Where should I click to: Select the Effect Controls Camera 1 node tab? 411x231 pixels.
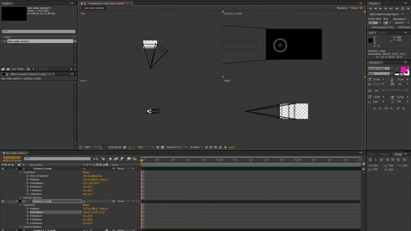pos(28,74)
